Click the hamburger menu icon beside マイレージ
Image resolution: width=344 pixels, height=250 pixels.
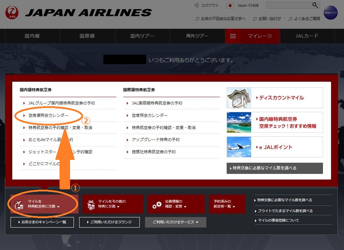[233, 36]
